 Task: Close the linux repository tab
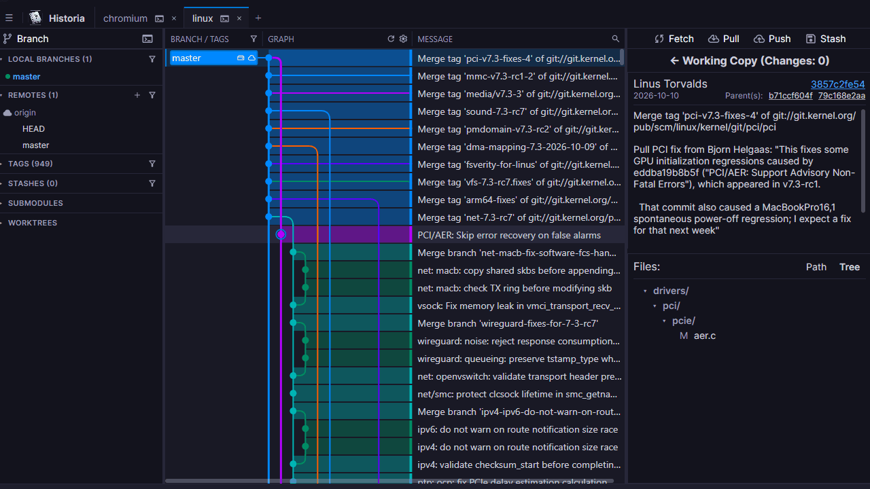[239, 18]
